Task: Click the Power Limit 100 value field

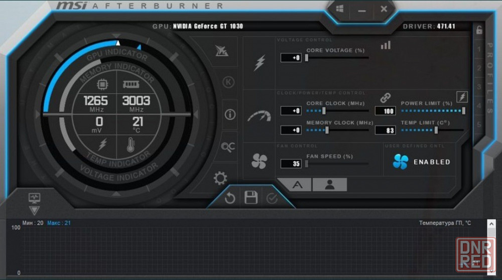Action: coord(385,111)
